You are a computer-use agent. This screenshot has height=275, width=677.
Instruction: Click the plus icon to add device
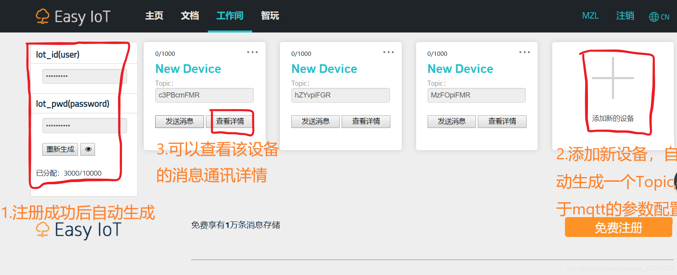click(613, 78)
